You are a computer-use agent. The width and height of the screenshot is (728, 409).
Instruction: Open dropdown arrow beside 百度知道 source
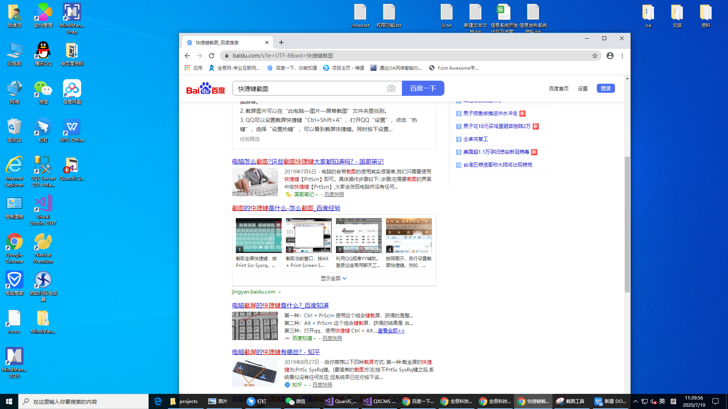coord(315,339)
